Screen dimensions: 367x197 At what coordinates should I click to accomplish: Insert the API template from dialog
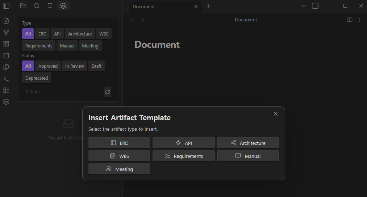click(184, 143)
